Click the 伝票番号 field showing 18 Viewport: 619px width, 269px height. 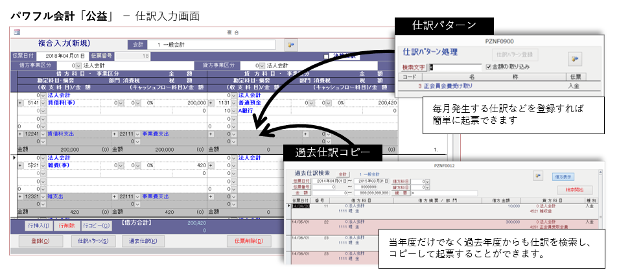click(x=133, y=56)
